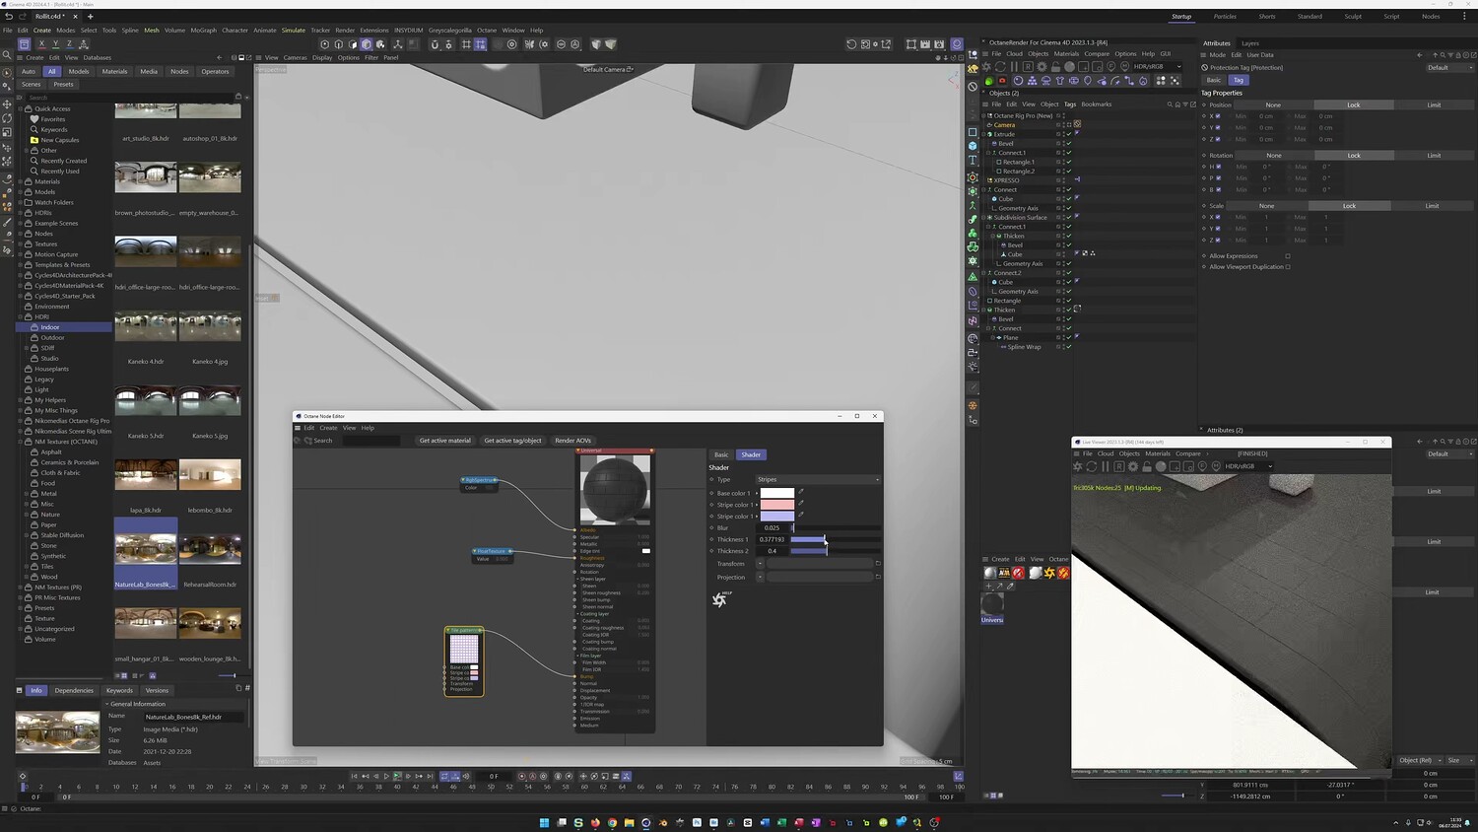This screenshot has height=832, width=1478.
Task: Select the Polygons mode icon
Action: [353, 44]
